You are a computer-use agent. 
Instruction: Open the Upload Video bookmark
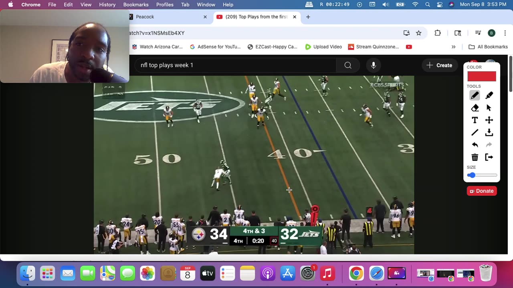click(323, 47)
